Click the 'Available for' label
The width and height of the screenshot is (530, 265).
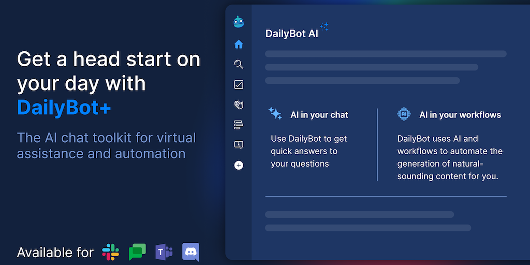(55, 253)
